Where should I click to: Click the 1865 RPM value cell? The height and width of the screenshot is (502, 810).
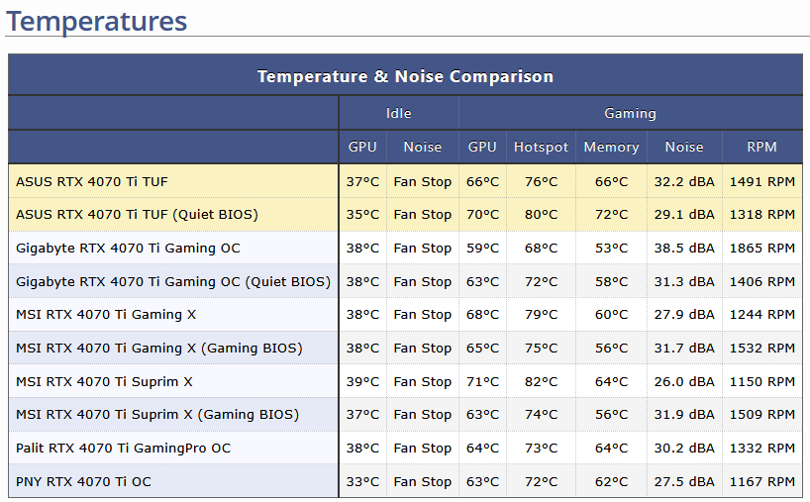coord(761,248)
